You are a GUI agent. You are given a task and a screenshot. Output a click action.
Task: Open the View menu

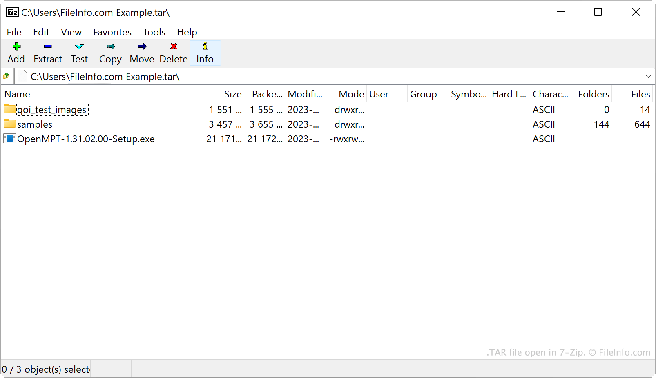[x=71, y=32]
